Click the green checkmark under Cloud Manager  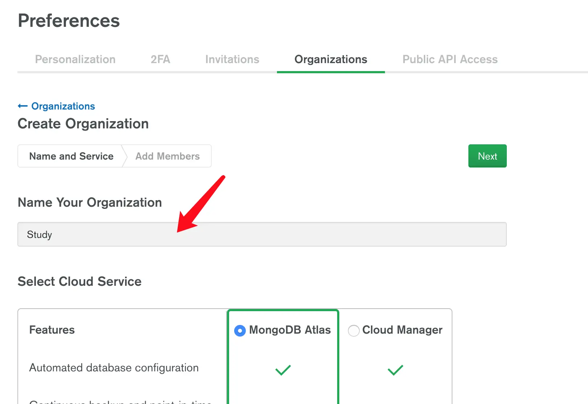click(x=395, y=370)
